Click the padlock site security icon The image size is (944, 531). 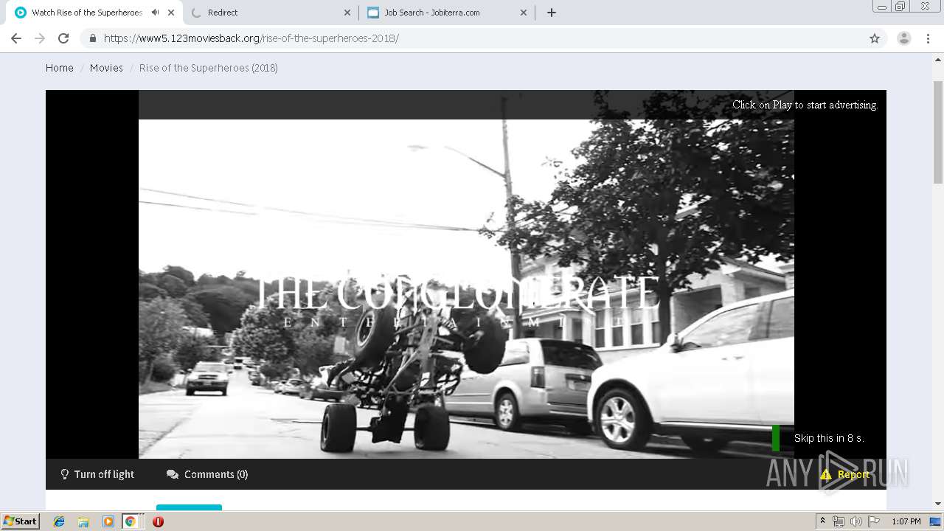coord(92,38)
